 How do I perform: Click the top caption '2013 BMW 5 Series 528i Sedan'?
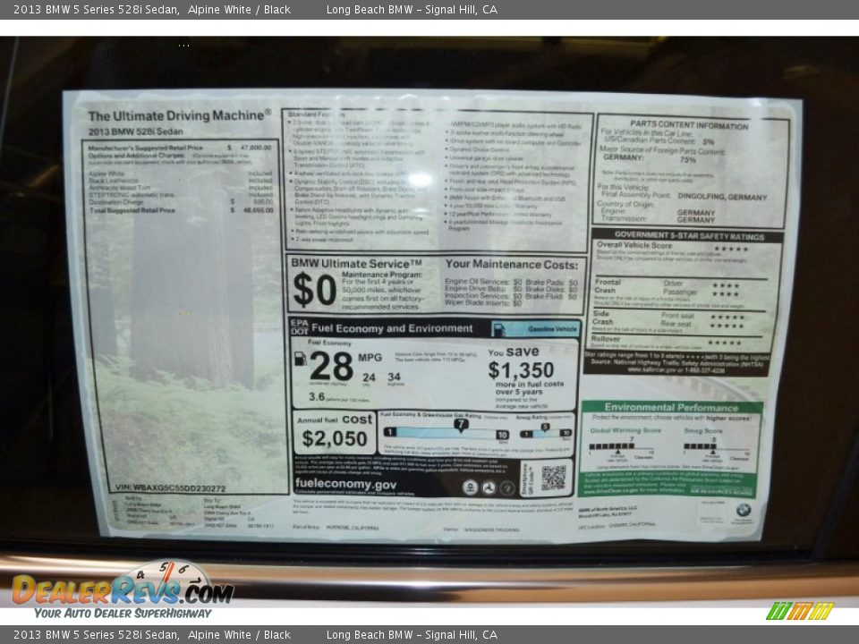pos(96,10)
